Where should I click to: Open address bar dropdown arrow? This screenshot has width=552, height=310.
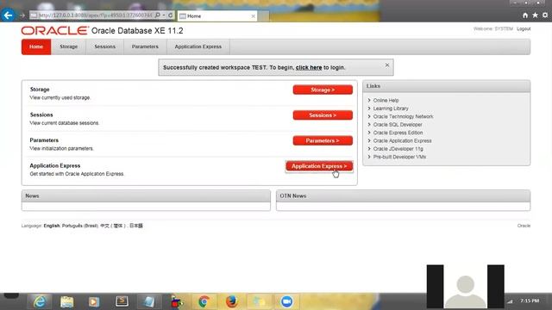click(164, 15)
